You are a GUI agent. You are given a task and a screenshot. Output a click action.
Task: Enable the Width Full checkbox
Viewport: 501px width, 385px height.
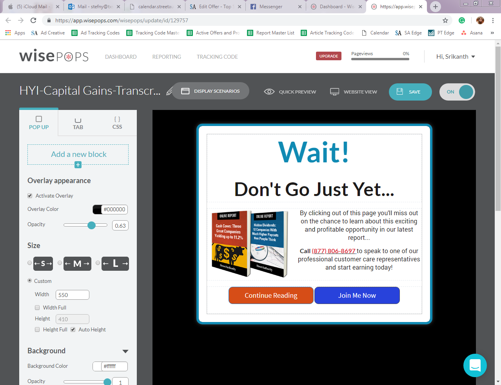pos(37,308)
